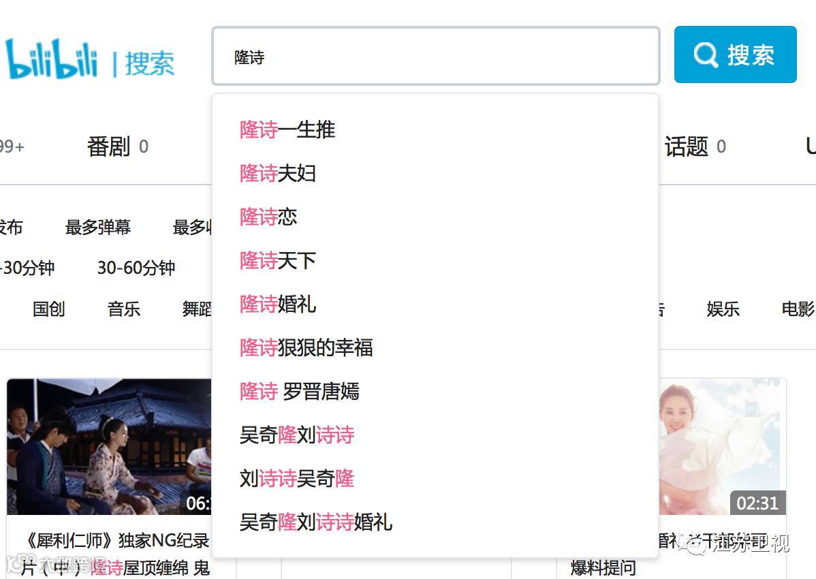The height and width of the screenshot is (579, 816).
Task: Filter by the 电影 category
Action: (798, 309)
